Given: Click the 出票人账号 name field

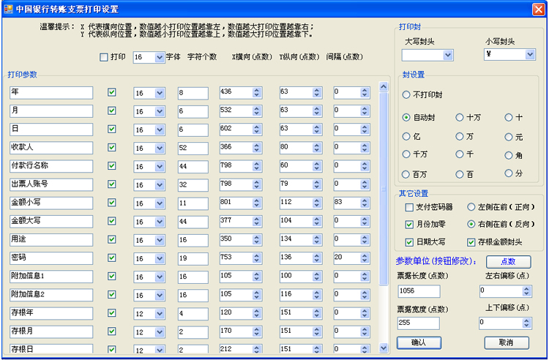Looking at the screenshot, I should (51, 184).
